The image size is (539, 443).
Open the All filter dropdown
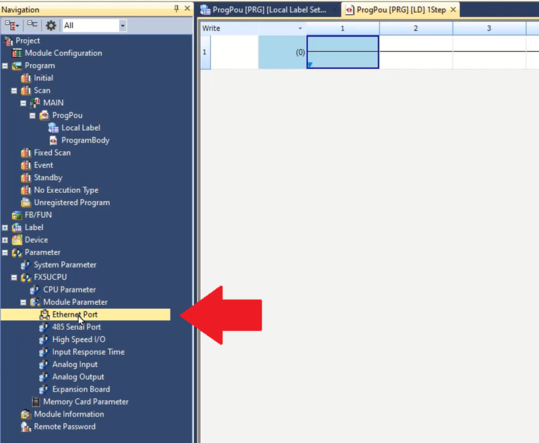click(x=123, y=26)
